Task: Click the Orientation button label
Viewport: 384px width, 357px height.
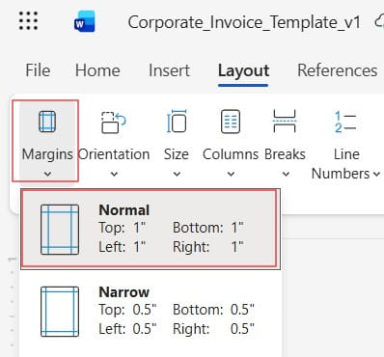Action: click(114, 154)
